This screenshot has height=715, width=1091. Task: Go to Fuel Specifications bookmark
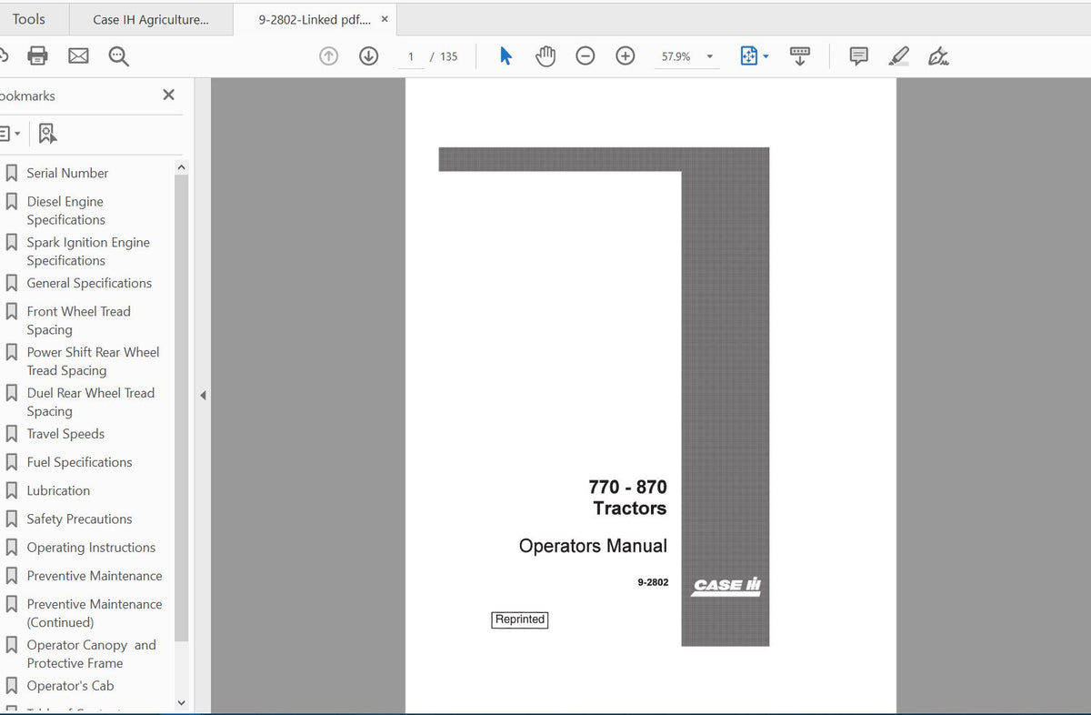[79, 462]
